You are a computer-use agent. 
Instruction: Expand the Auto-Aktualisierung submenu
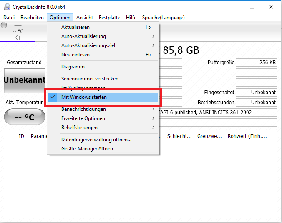coord(83,36)
